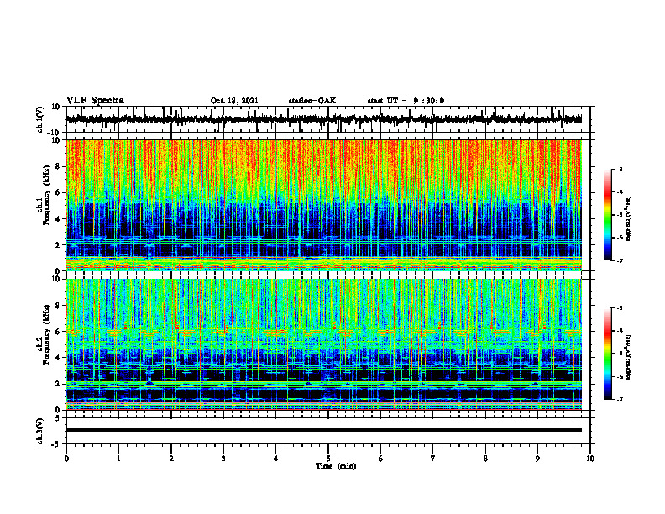Click the "start UT = 9:30:0" label
The height and width of the screenshot is (514, 665).
click(406, 101)
